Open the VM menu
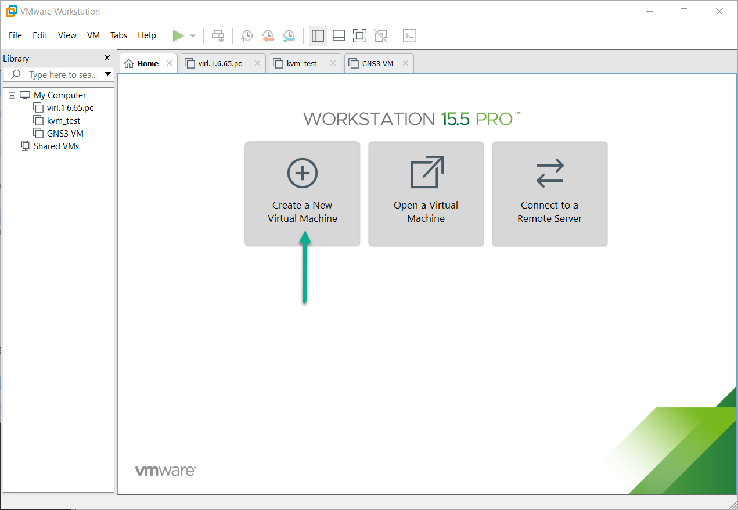 coord(93,35)
